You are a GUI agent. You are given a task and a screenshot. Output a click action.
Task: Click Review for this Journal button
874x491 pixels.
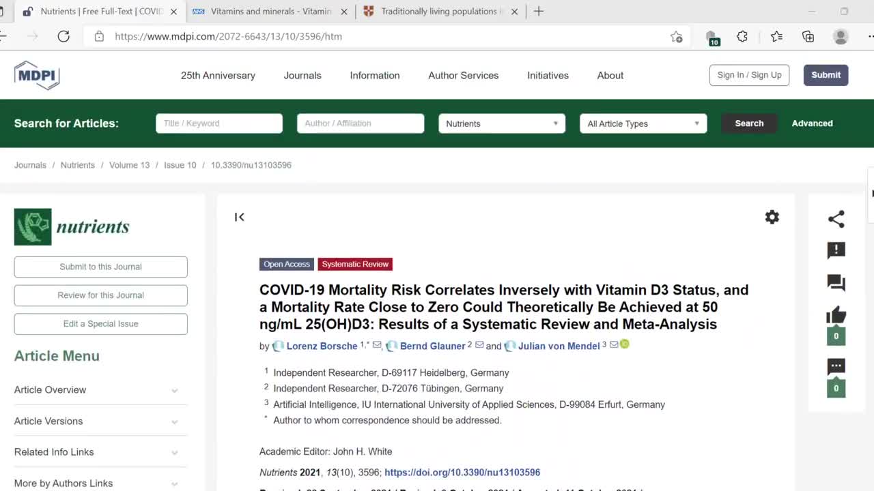[x=100, y=295]
